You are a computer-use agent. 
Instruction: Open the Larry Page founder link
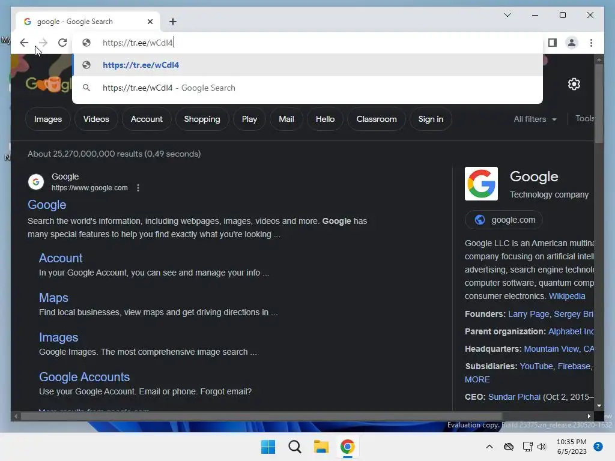[529, 314]
